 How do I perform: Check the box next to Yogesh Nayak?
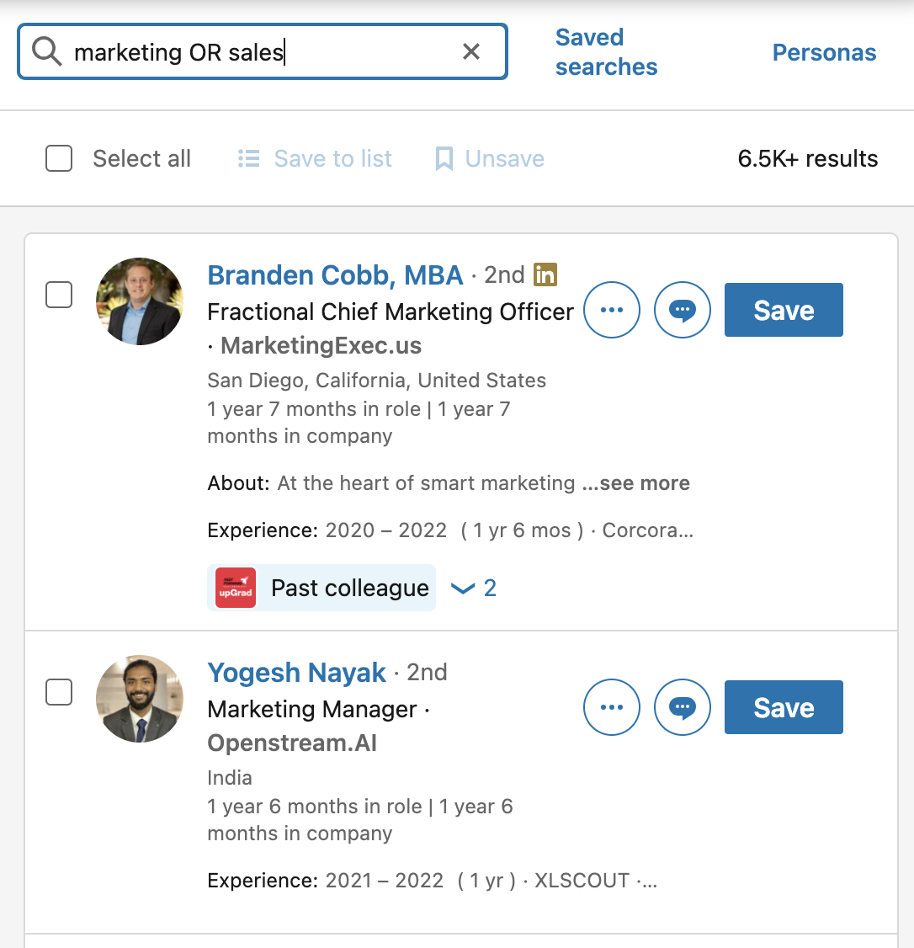(x=59, y=692)
